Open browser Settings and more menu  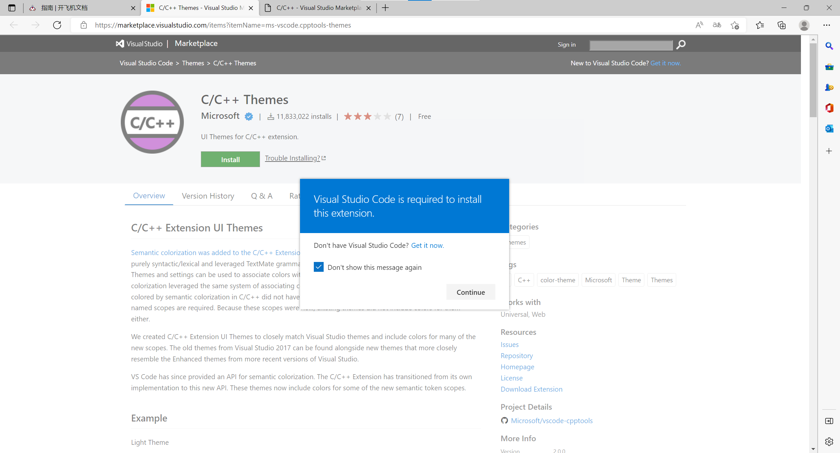click(x=827, y=25)
